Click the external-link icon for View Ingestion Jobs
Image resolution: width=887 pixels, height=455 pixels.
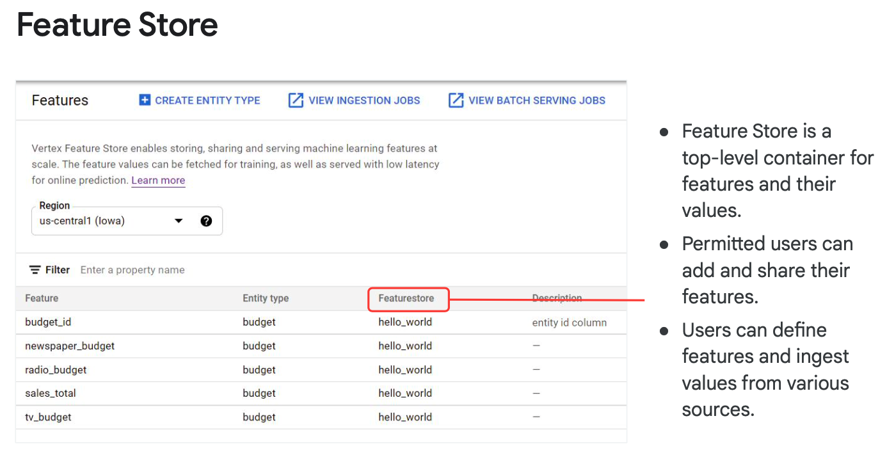[296, 100]
